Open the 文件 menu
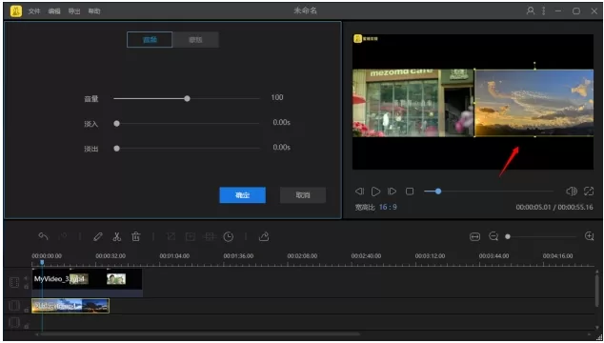The height and width of the screenshot is (343, 604). point(34,11)
